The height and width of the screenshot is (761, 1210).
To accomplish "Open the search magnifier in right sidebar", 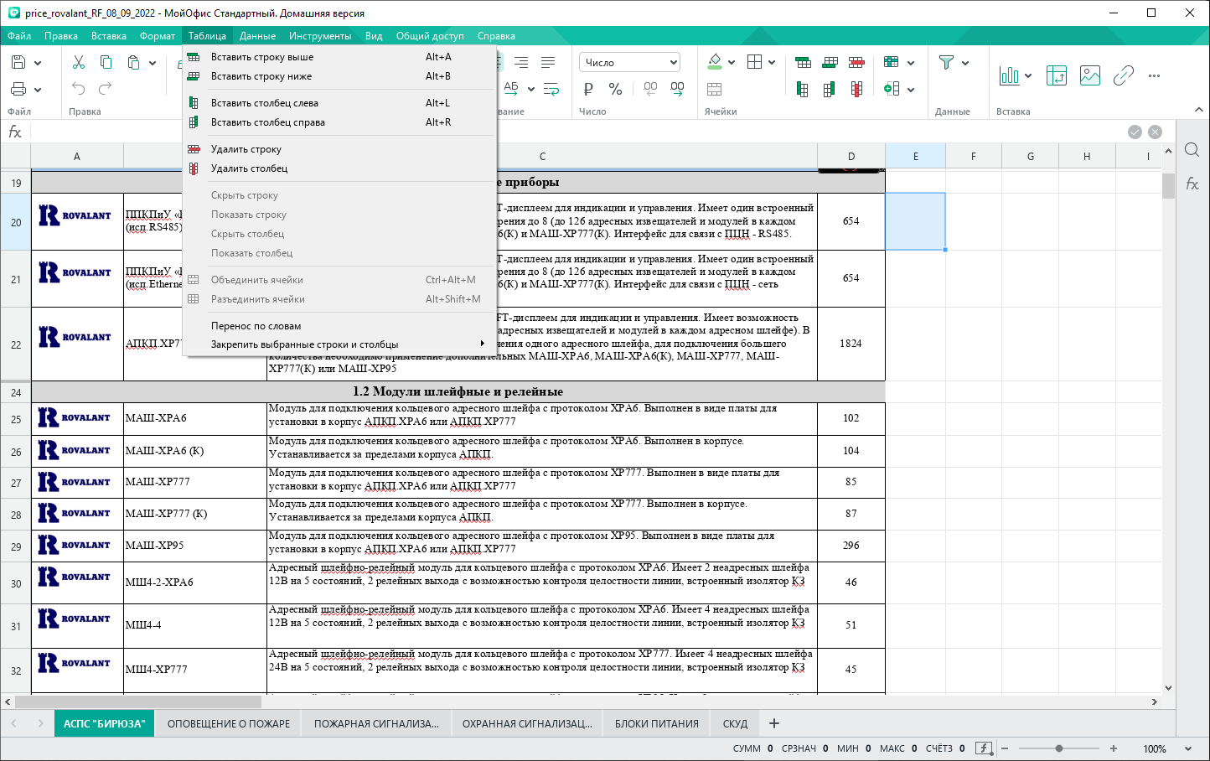I will pyautogui.click(x=1192, y=150).
